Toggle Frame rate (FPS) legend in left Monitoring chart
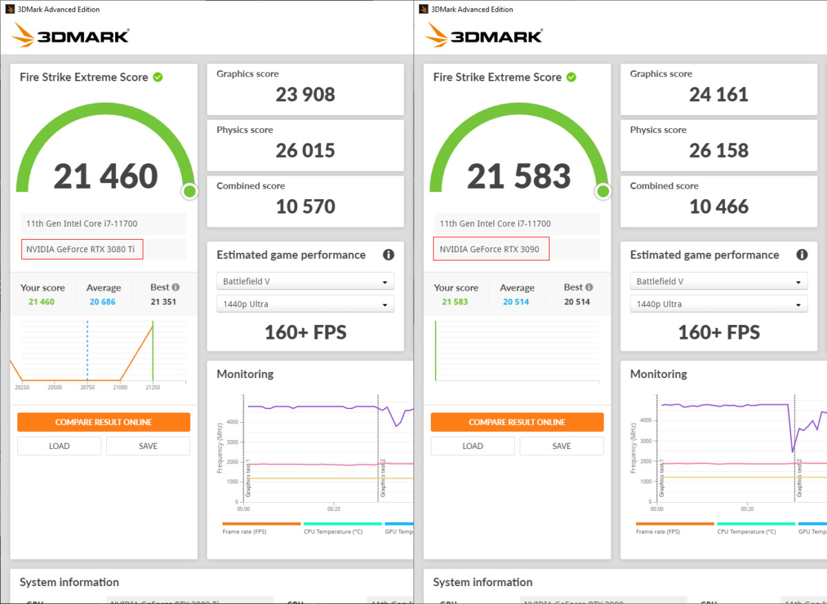Viewport: 827px width, 604px height. pos(261,528)
